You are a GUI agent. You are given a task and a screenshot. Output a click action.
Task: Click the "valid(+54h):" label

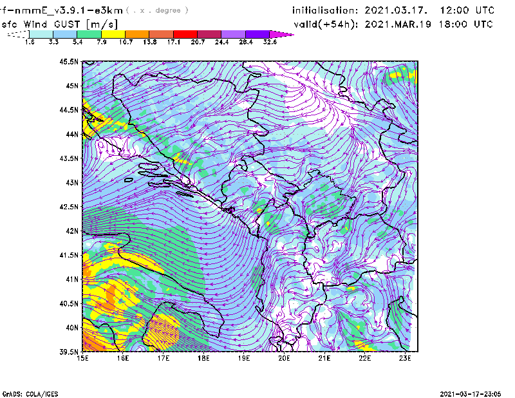[x=326, y=24]
